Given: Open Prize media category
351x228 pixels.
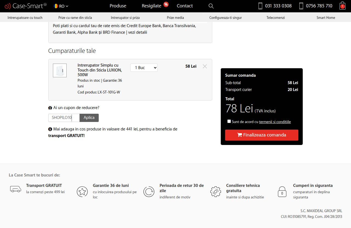Looking at the screenshot, I should pyautogui.click(x=175, y=18).
